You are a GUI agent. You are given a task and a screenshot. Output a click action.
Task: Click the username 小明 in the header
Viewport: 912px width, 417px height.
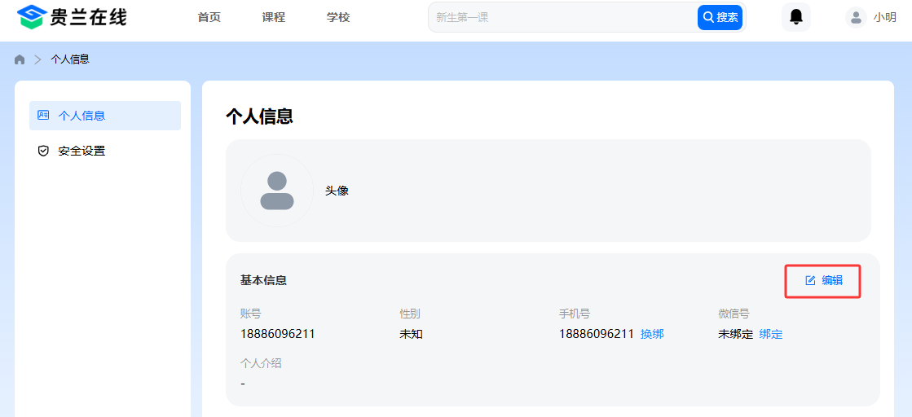click(884, 17)
